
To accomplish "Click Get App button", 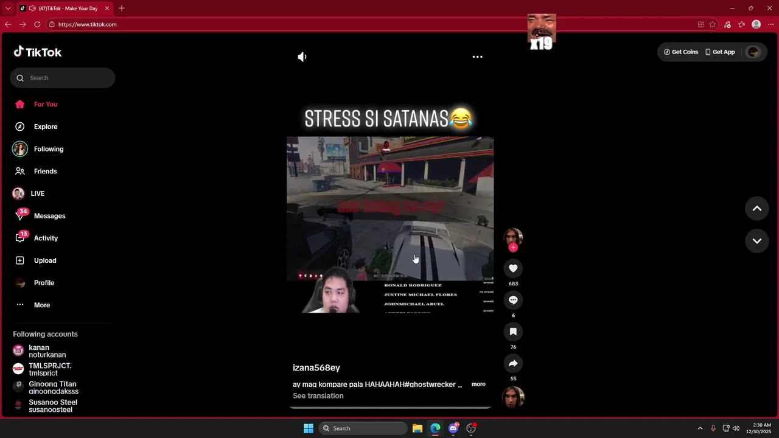I will click(719, 52).
